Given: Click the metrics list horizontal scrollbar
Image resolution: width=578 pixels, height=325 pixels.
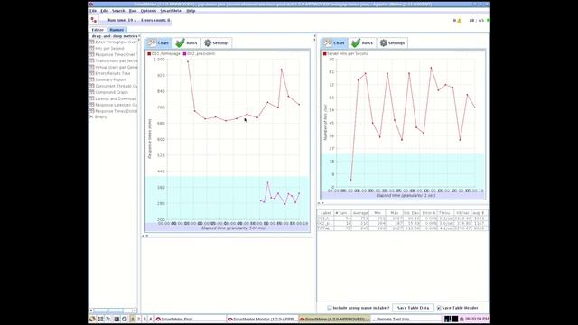Looking at the screenshot, I should (113, 311).
